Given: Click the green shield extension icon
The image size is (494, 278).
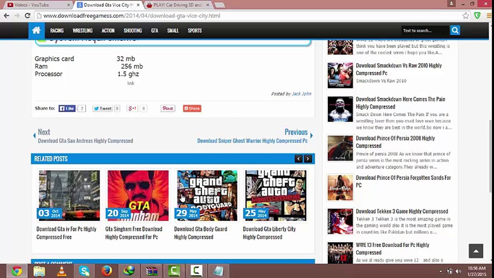Looking at the screenshot, I should (x=477, y=16).
